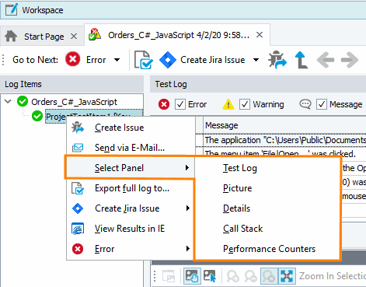This screenshot has height=287, width=366.
Task: Click the Internet Explorer icon in context menu
Action: pyautogui.click(x=78, y=229)
